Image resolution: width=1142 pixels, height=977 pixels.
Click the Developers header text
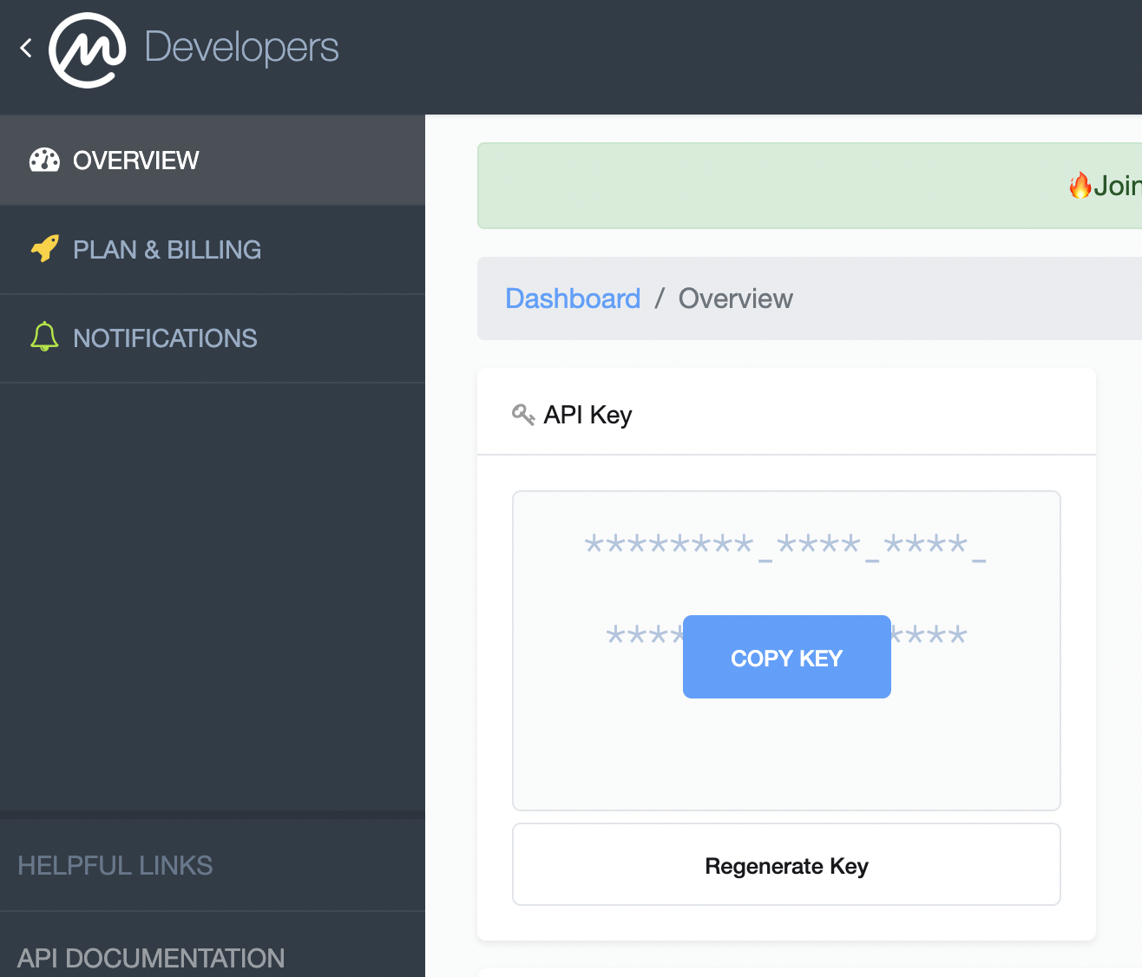(x=241, y=47)
